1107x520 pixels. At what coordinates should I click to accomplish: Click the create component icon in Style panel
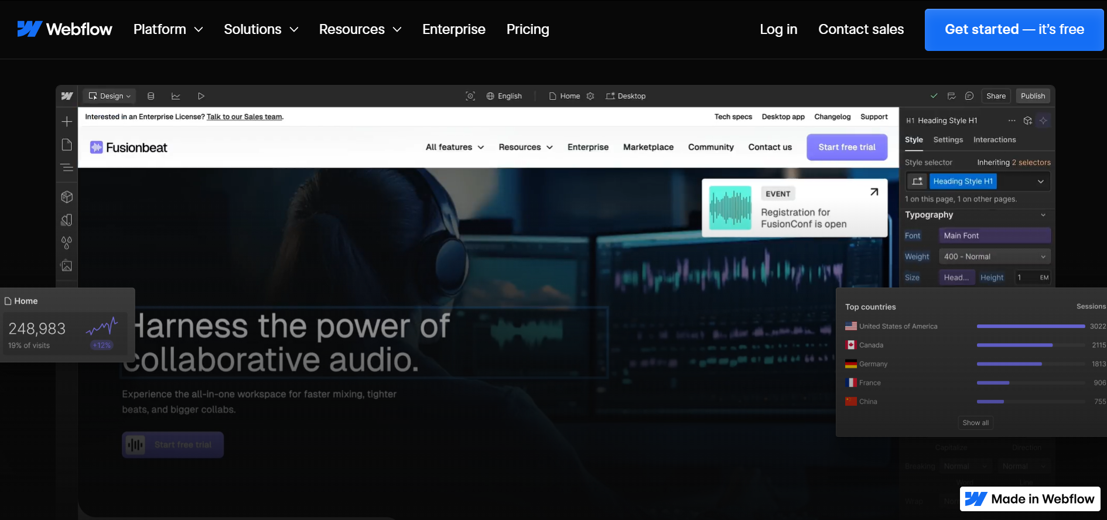1027,121
